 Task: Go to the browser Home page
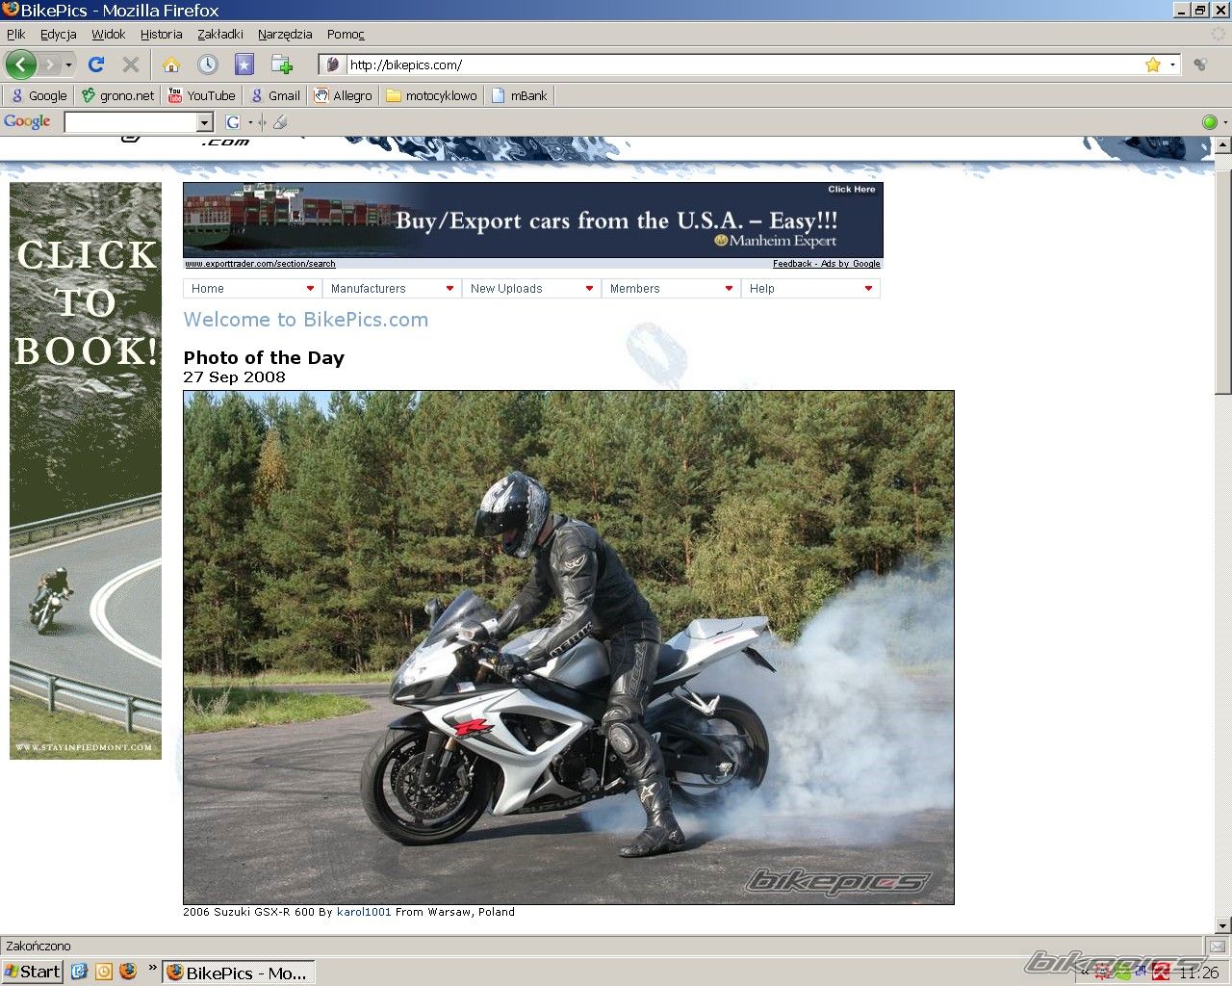click(170, 65)
